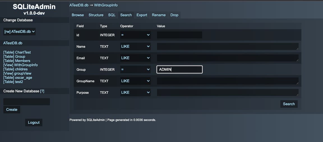The height and width of the screenshot is (142, 323).
Task: Focus the Email value text field
Action: (x=227, y=58)
